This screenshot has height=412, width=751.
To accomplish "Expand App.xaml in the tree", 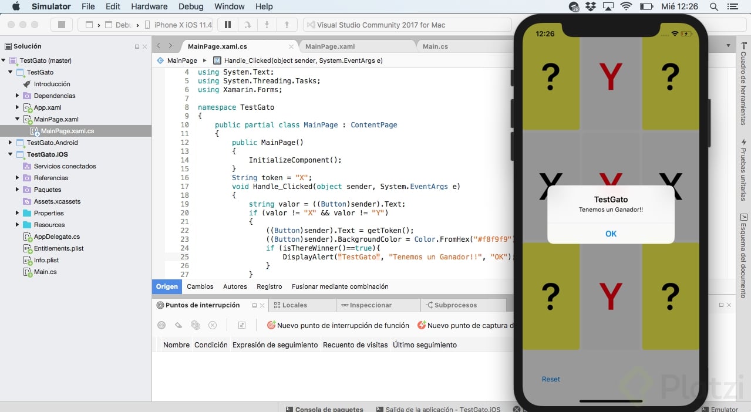I will click(18, 107).
